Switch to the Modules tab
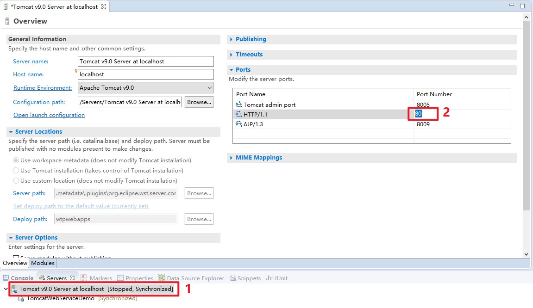Viewport: 533px width, 308px height. pyautogui.click(x=43, y=263)
